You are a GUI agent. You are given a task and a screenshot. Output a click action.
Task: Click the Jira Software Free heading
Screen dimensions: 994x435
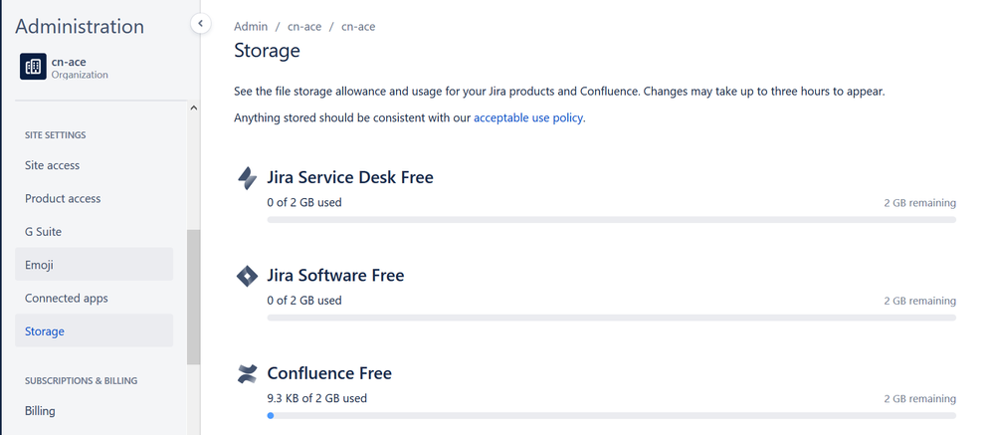pos(335,275)
